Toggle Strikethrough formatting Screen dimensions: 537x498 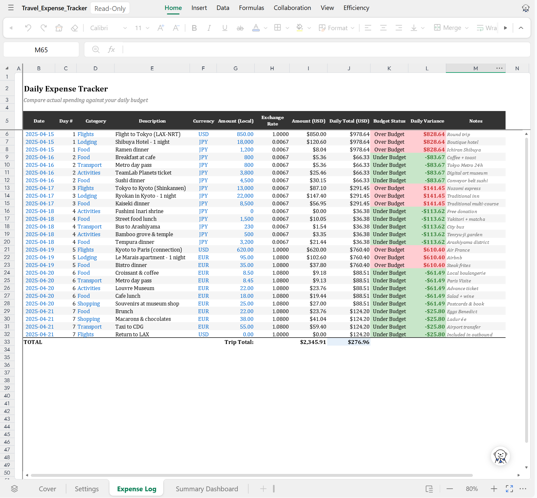[240, 28]
